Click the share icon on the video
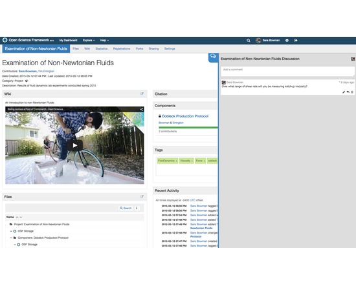Screen dimensions: 356x284 [x=141, y=109]
